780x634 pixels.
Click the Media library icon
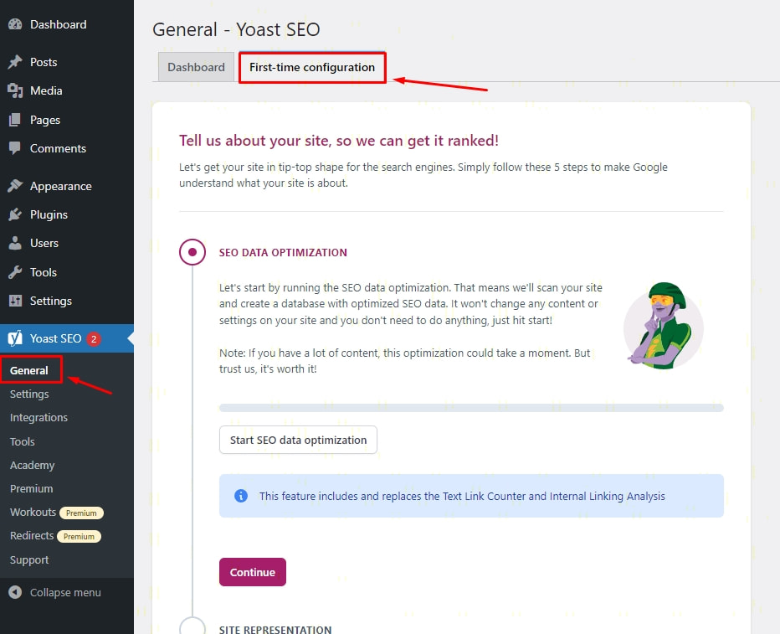click(15, 90)
